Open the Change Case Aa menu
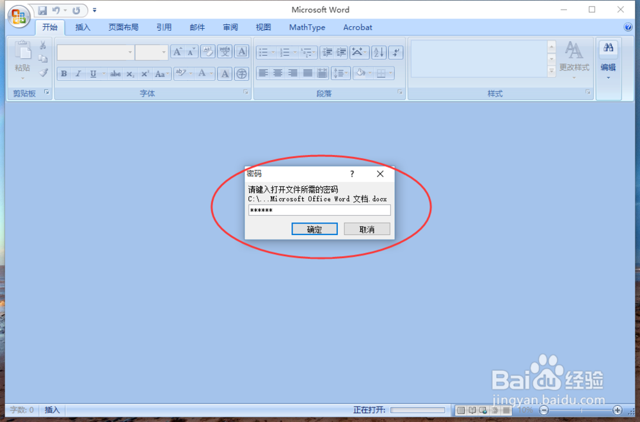Viewport: 640px width, 422px height. tap(162, 74)
